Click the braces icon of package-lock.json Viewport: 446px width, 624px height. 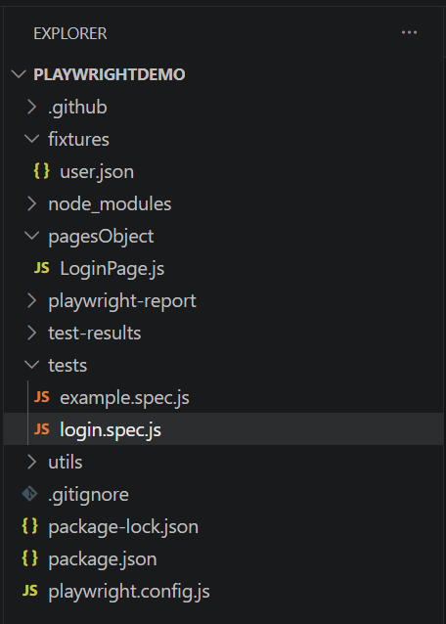[30, 526]
